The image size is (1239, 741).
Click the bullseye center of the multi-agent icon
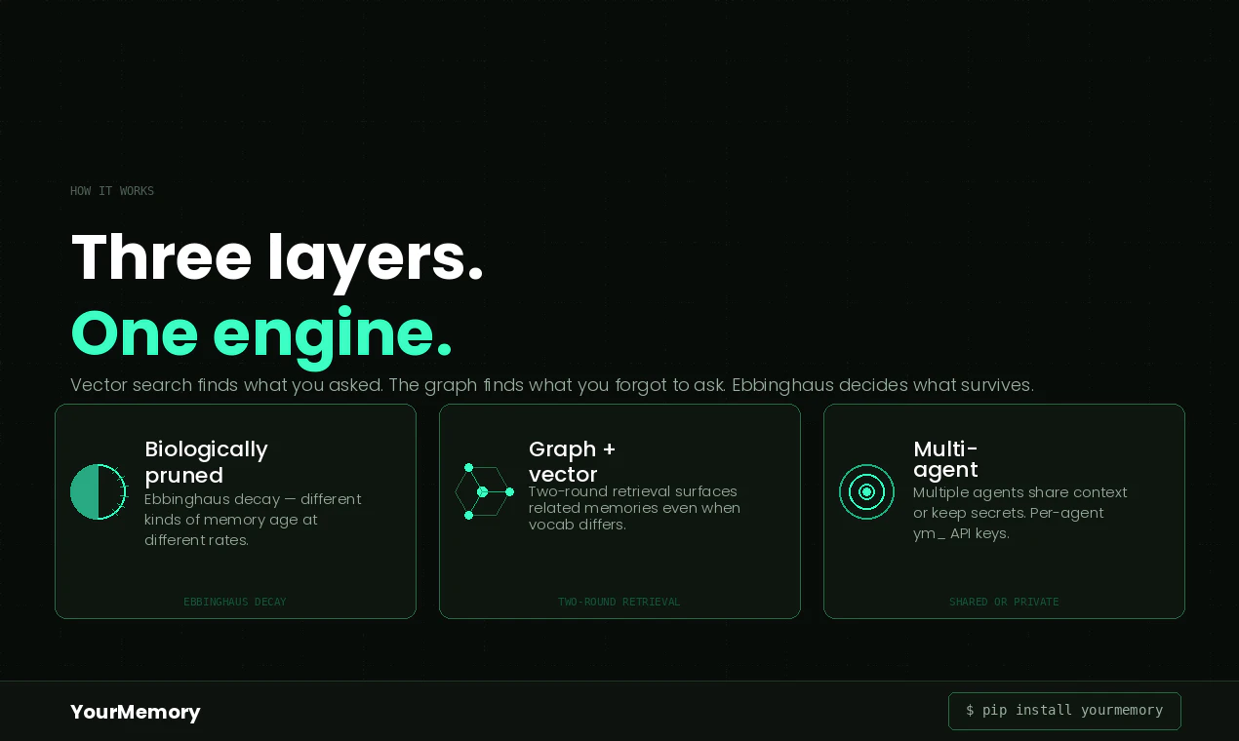[x=866, y=491]
